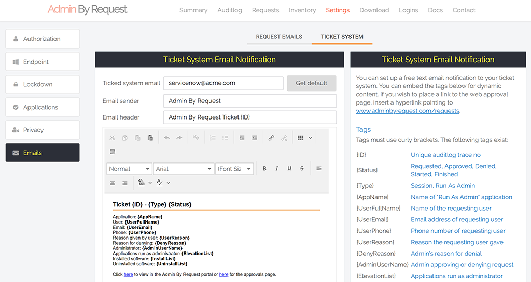Redo the last edit in the editor
The height and width of the screenshot is (282, 531).
pyautogui.click(x=179, y=138)
